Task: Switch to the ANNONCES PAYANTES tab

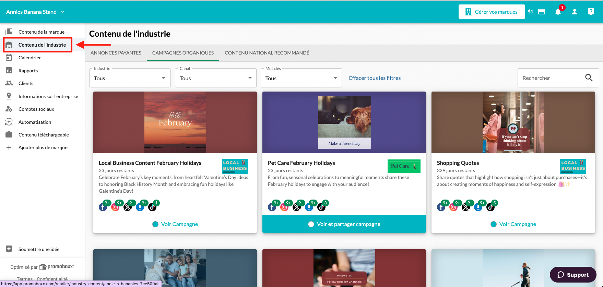Action: click(116, 53)
